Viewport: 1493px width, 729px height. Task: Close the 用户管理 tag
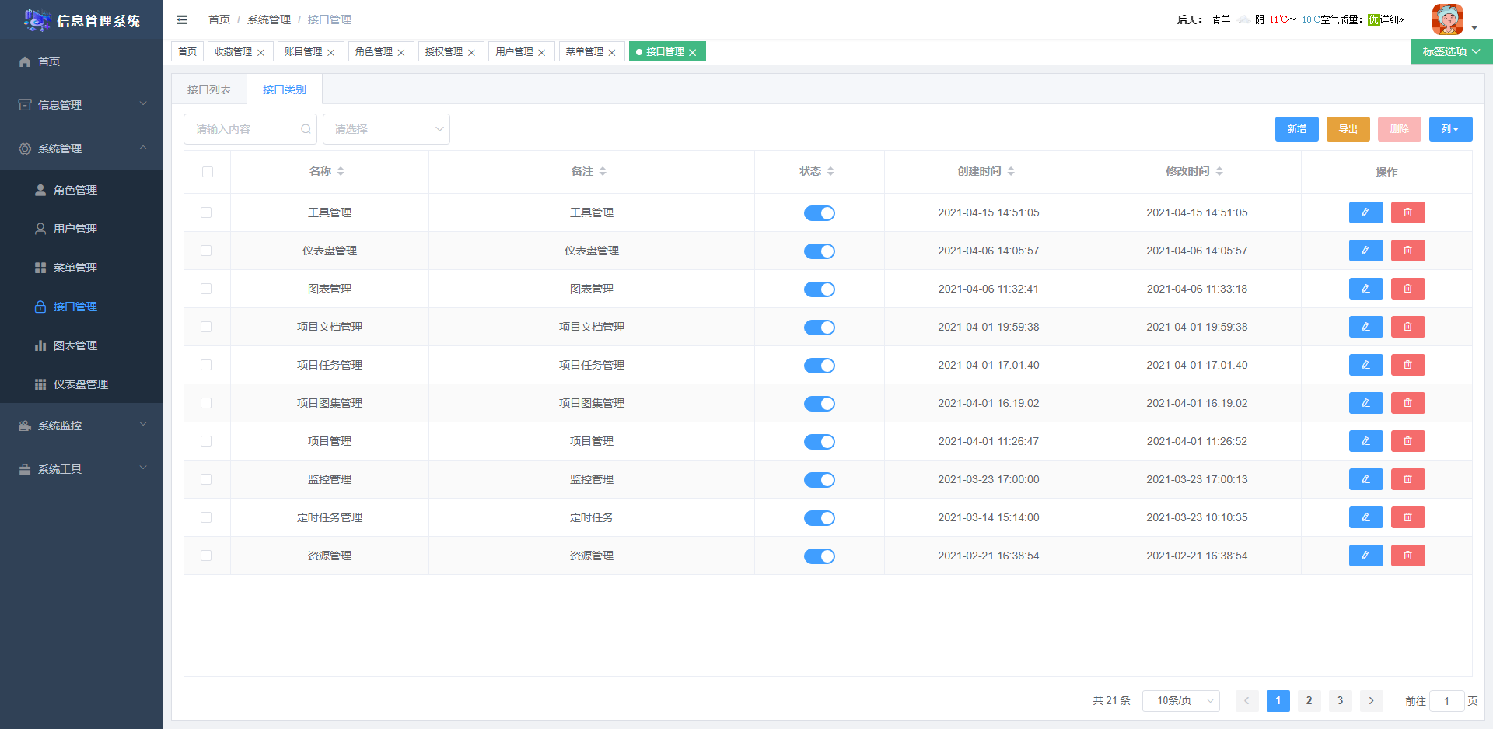(541, 53)
